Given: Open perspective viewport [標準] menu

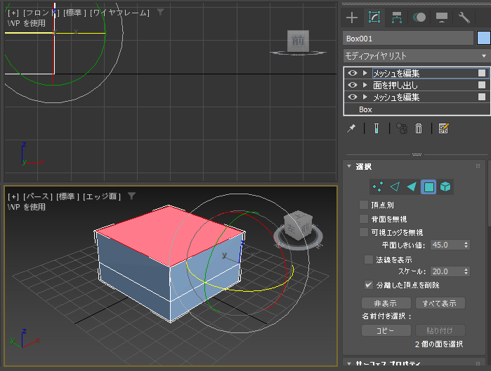Looking at the screenshot, I should (x=67, y=196).
